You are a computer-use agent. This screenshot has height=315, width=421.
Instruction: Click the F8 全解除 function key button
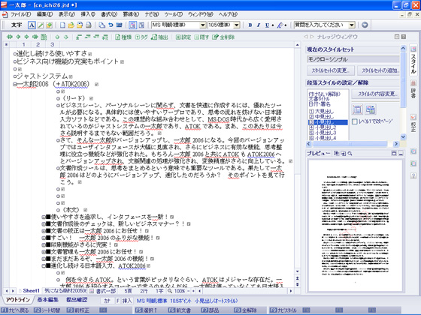245,310
